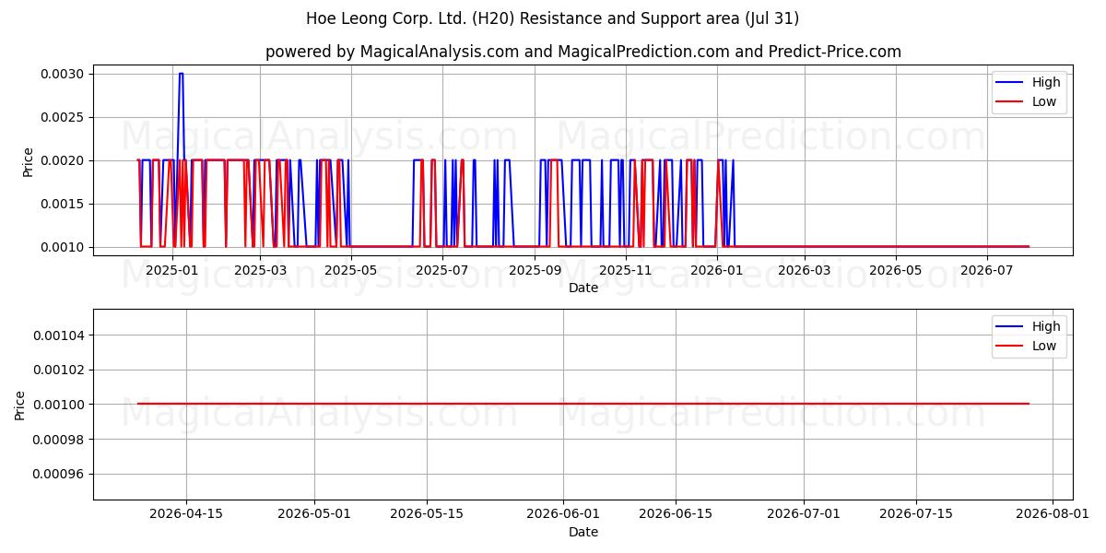Image resolution: width=1106 pixels, height=553 pixels.
Task: Click the 'Price' axis label of the top chart
Action: 28,162
